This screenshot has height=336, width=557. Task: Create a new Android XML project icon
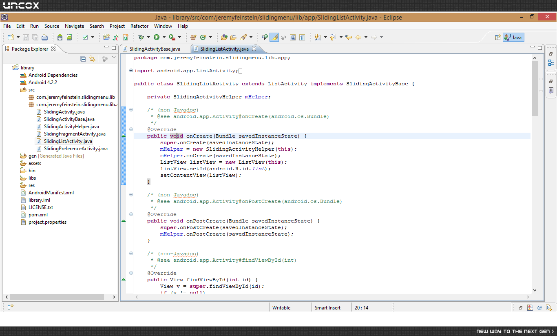pyautogui.click(x=106, y=37)
